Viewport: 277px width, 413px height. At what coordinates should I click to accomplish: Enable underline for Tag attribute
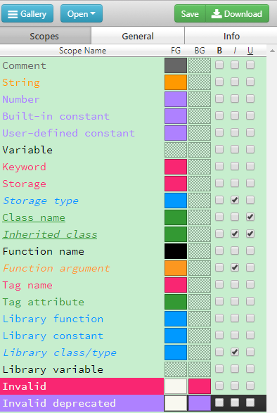click(x=250, y=301)
